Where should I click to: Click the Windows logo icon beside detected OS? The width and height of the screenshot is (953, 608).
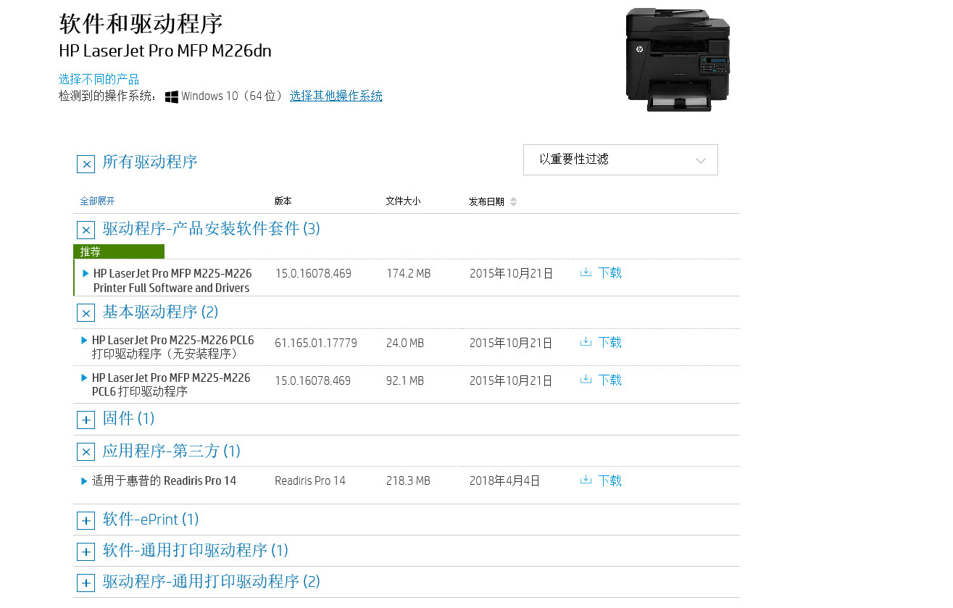(x=172, y=96)
